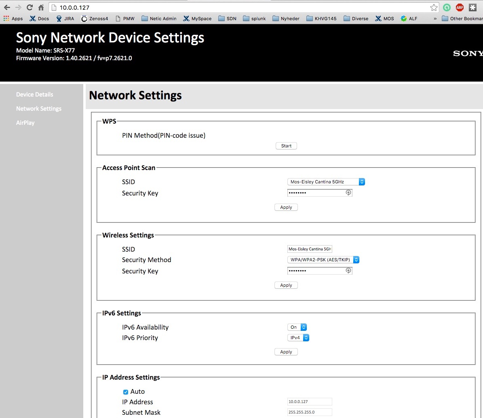Open the Access Point Scan SSID dropdown
The width and height of the screenshot is (483, 418).
point(326,182)
